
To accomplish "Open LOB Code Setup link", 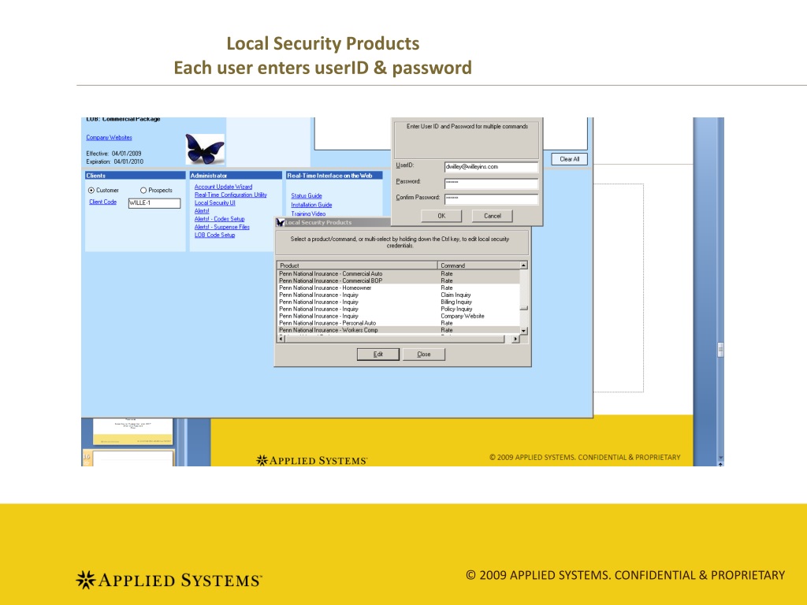I will click(x=214, y=235).
